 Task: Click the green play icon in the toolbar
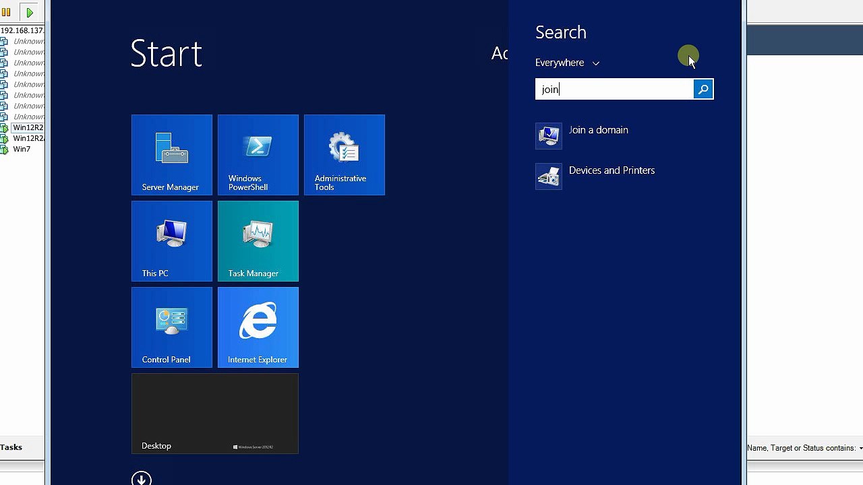pyautogui.click(x=30, y=12)
